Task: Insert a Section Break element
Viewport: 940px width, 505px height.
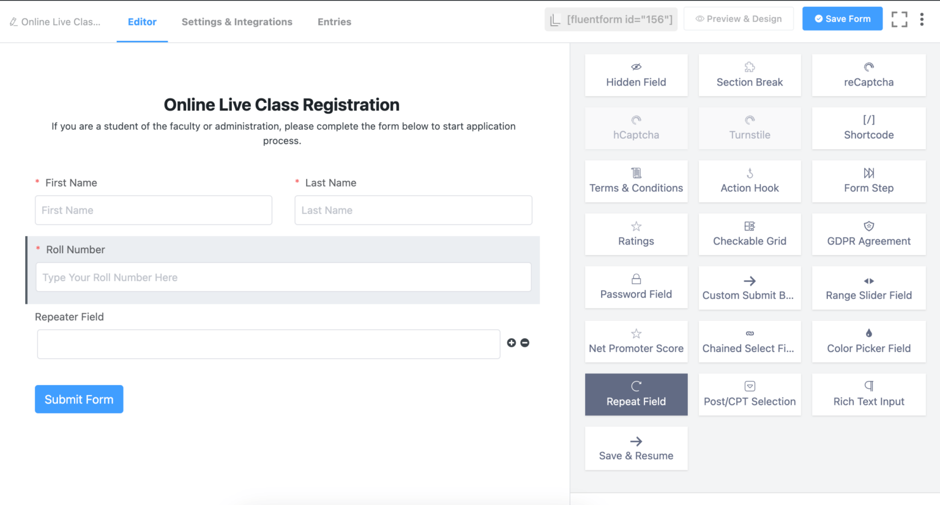Action: (749, 75)
